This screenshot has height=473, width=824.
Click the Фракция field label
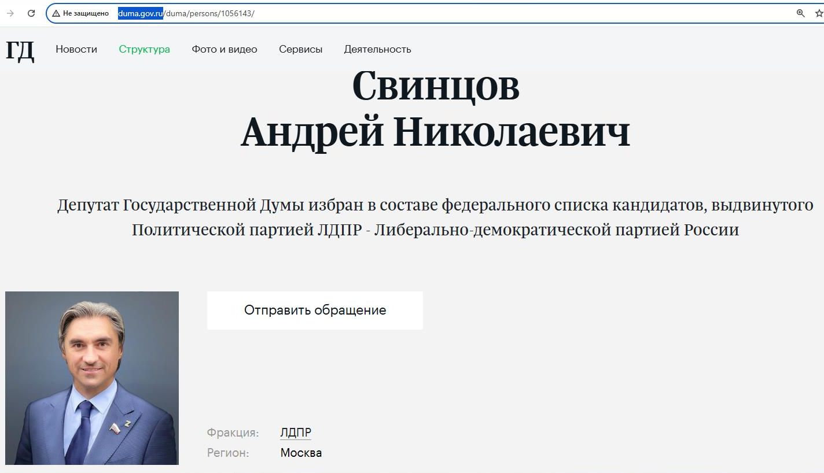coord(233,433)
